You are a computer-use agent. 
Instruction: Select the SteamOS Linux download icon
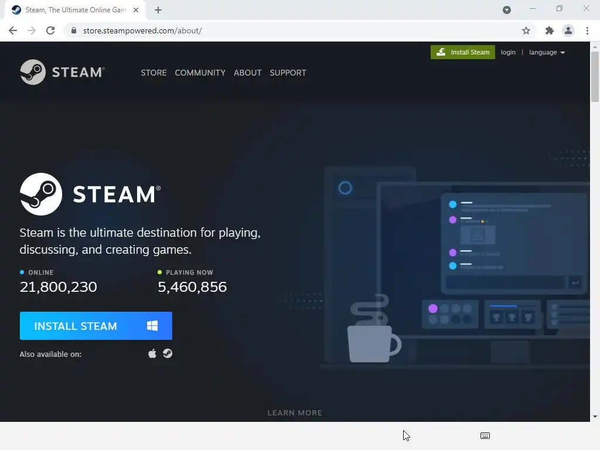pyautogui.click(x=168, y=353)
